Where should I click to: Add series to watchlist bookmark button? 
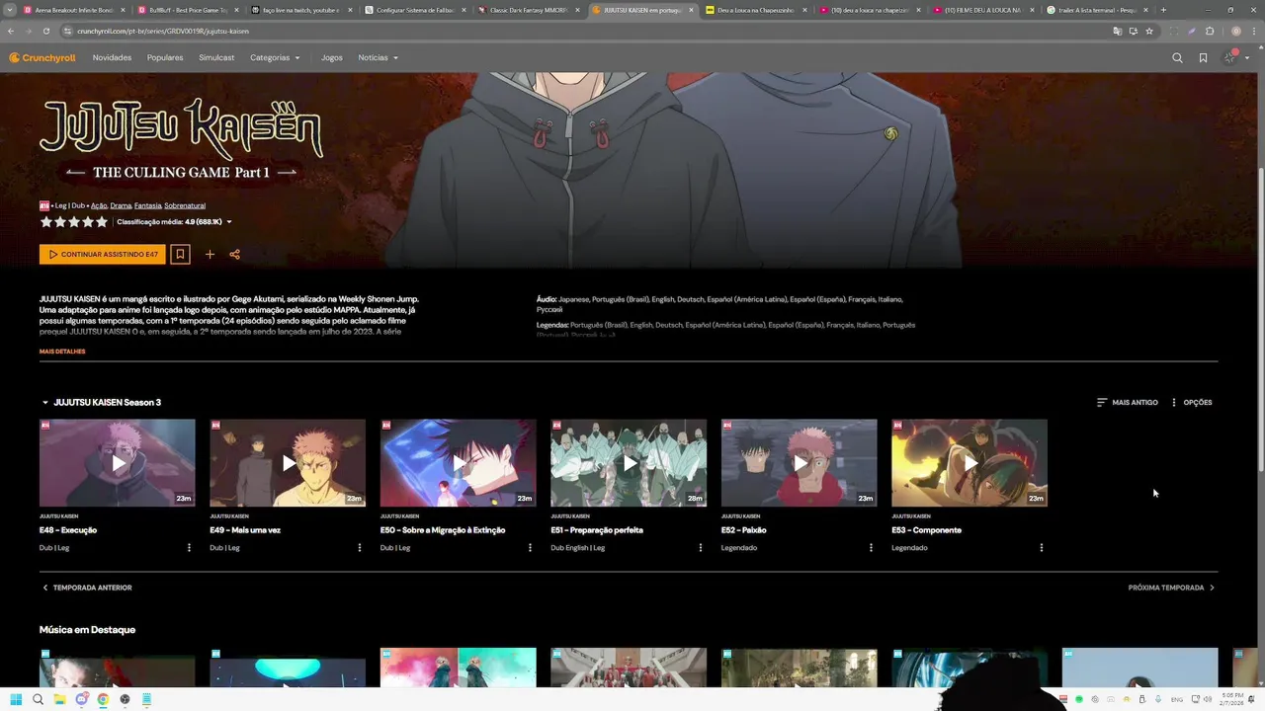[x=180, y=255]
